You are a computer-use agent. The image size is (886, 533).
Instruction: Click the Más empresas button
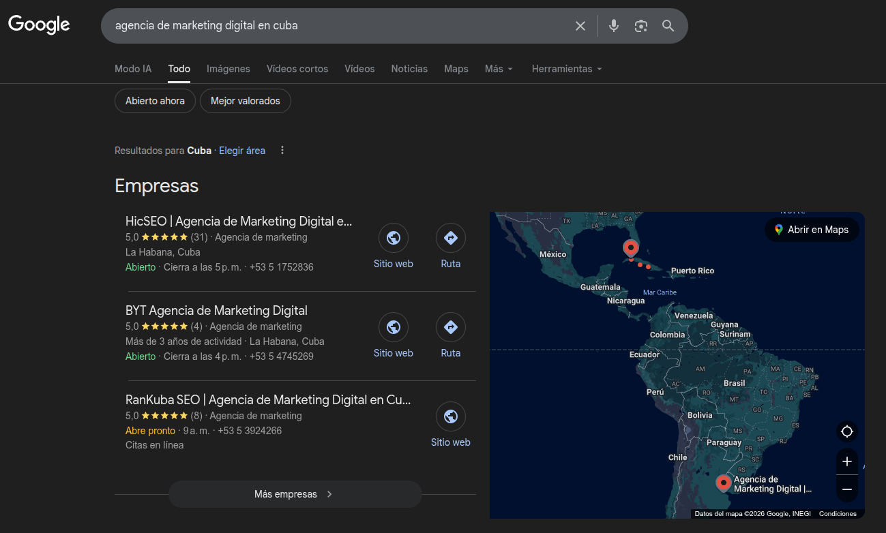(x=295, y=493)
